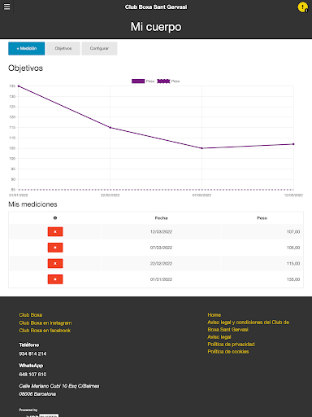This screenshot has width=312, height=417.
Task: Toggle the dashed Peso legend series
Action: pos(168,81)
